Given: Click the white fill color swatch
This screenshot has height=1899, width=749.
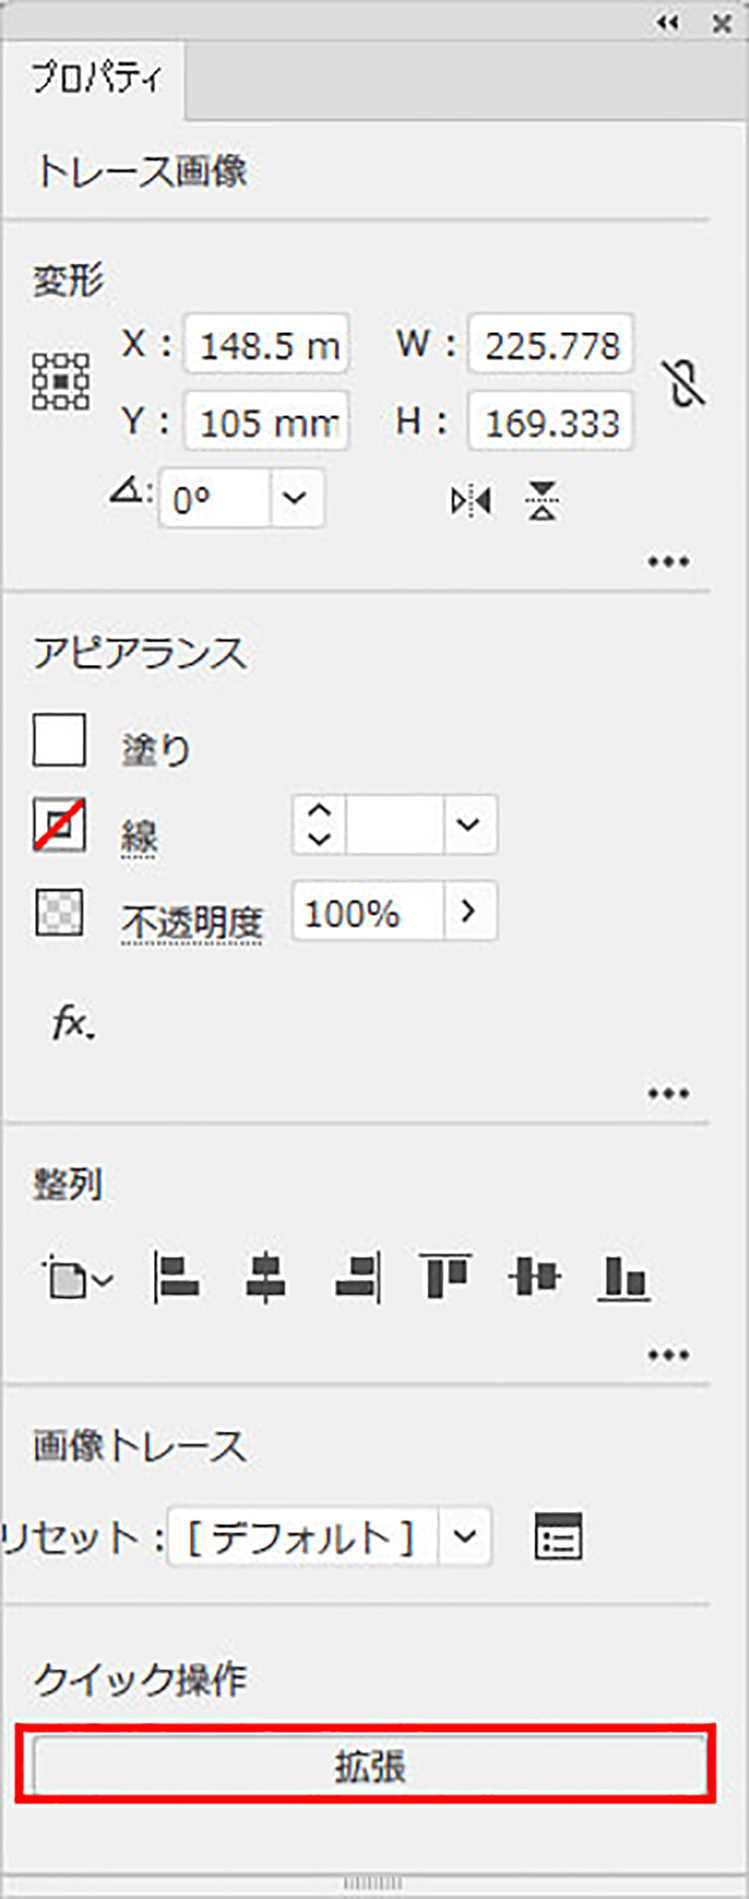Looking at the screenshot, I should 59,740.
